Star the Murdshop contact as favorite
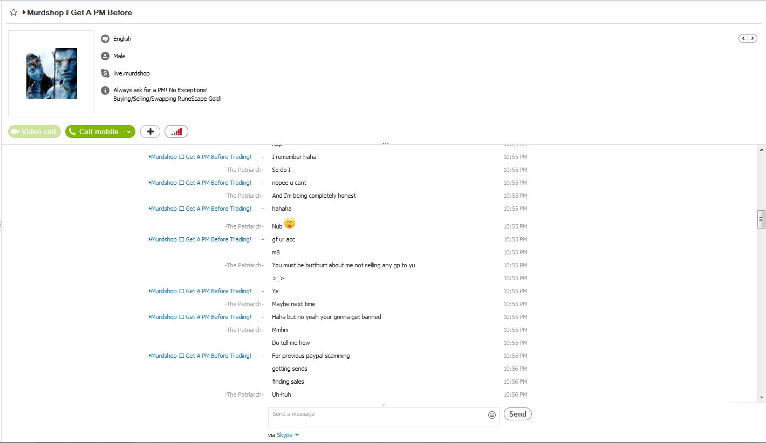Viewport: 766px width, 443px height. click(13, 12)
